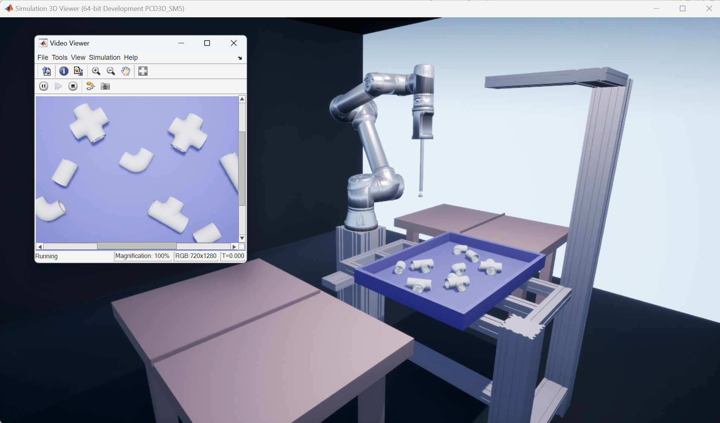Image resolution: width=720 pixels, height=423 pixels.
Task: Minimize the Video Viewer window
Action: tap(181, 43)
